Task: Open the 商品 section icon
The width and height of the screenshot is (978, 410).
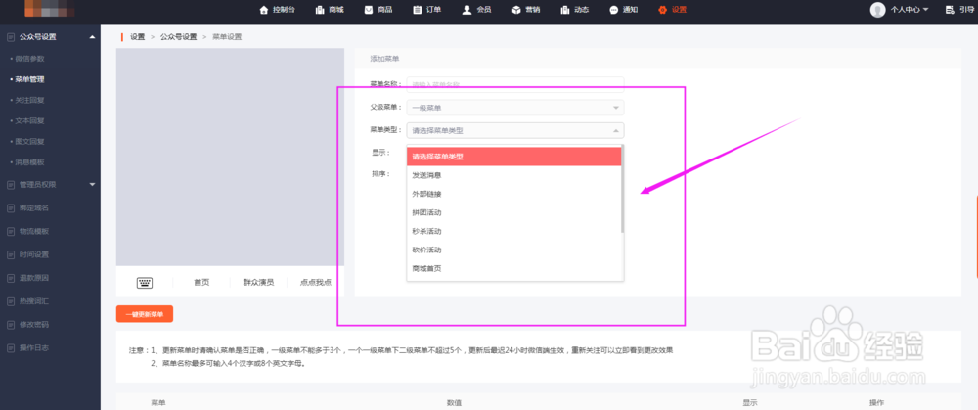Action: pos(369,10)
